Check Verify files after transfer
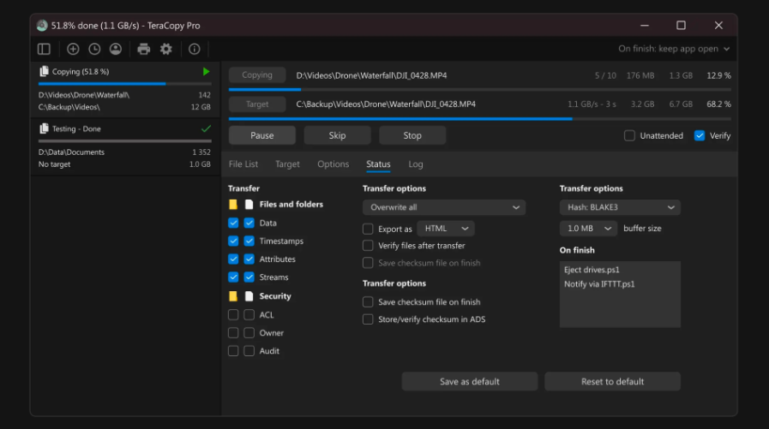Screen dimensions: 769x429 (x=368, y=246)
